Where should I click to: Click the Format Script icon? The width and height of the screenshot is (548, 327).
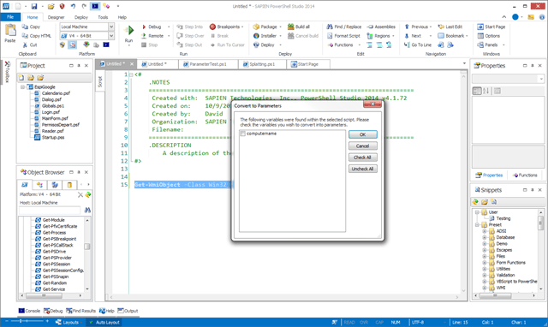click(x=330, y=36)
